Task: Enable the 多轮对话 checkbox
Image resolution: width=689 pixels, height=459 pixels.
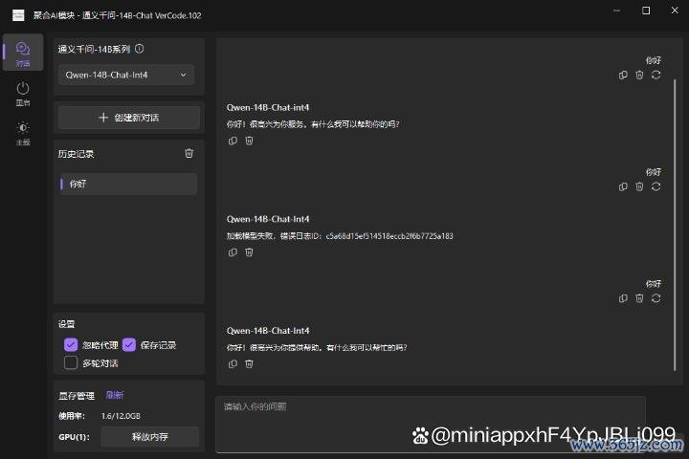Action: [71, 362]
